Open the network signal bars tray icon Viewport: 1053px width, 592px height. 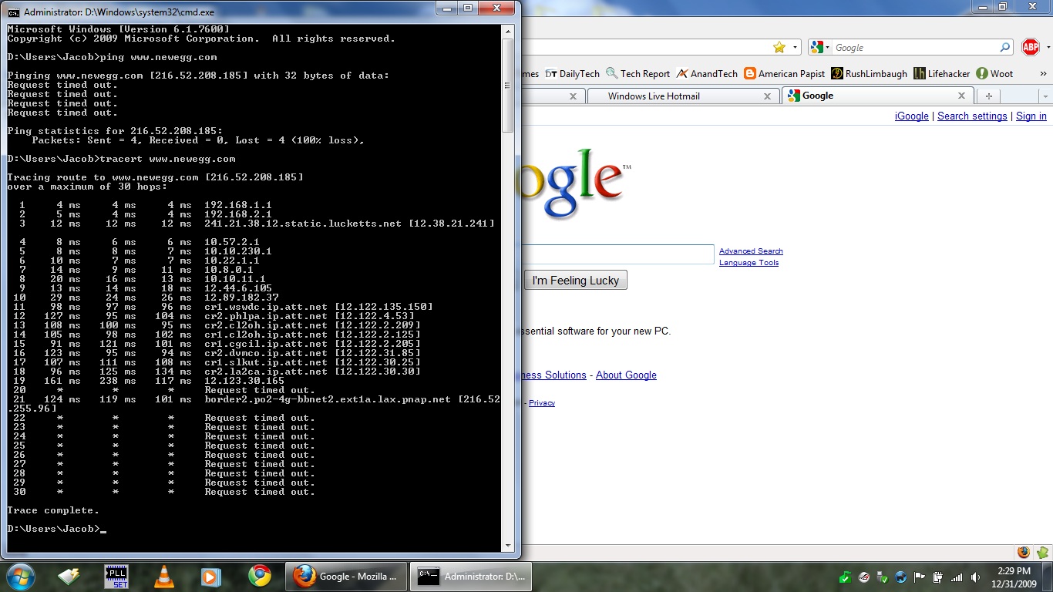point(957,577)
